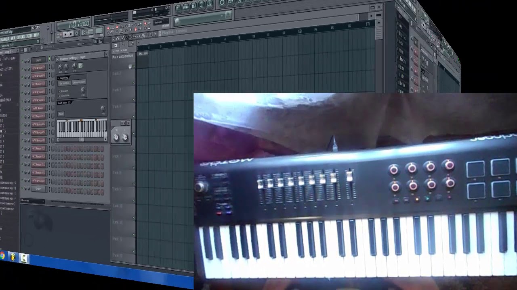Viewport: 517px width, 290px height.
Task: Collapse the Layering section triangle
Action: [x=58, y=78]
